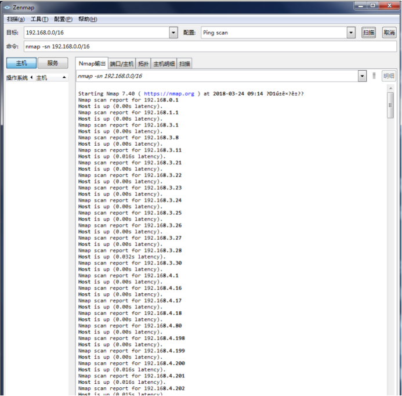Switch to the 扫描 tab in results pane
The width and height of the screenshot is (402, 396).
click(184, 64)
